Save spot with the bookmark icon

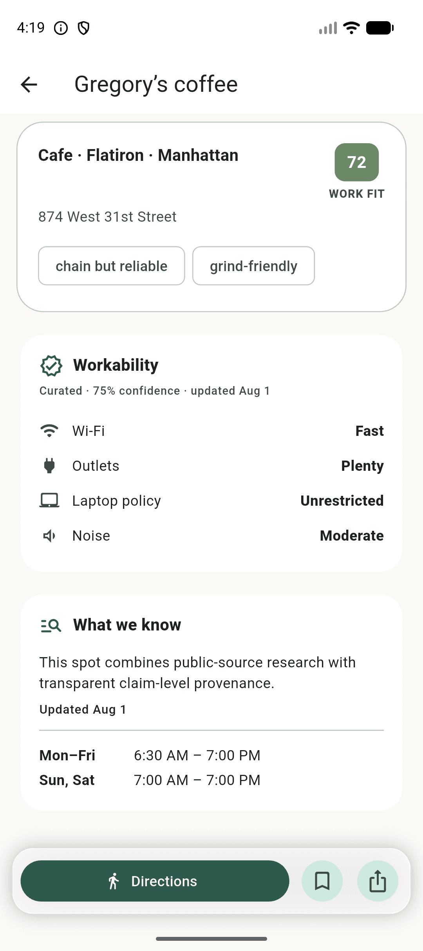pos(322,881)
